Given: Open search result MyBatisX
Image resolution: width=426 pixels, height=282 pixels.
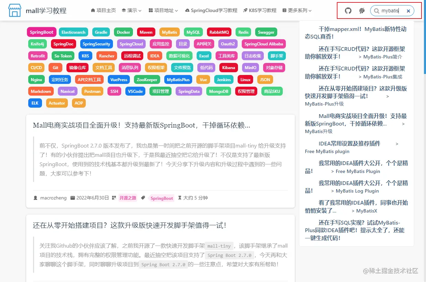Looking at the screenshot, I should click(356, 207).
